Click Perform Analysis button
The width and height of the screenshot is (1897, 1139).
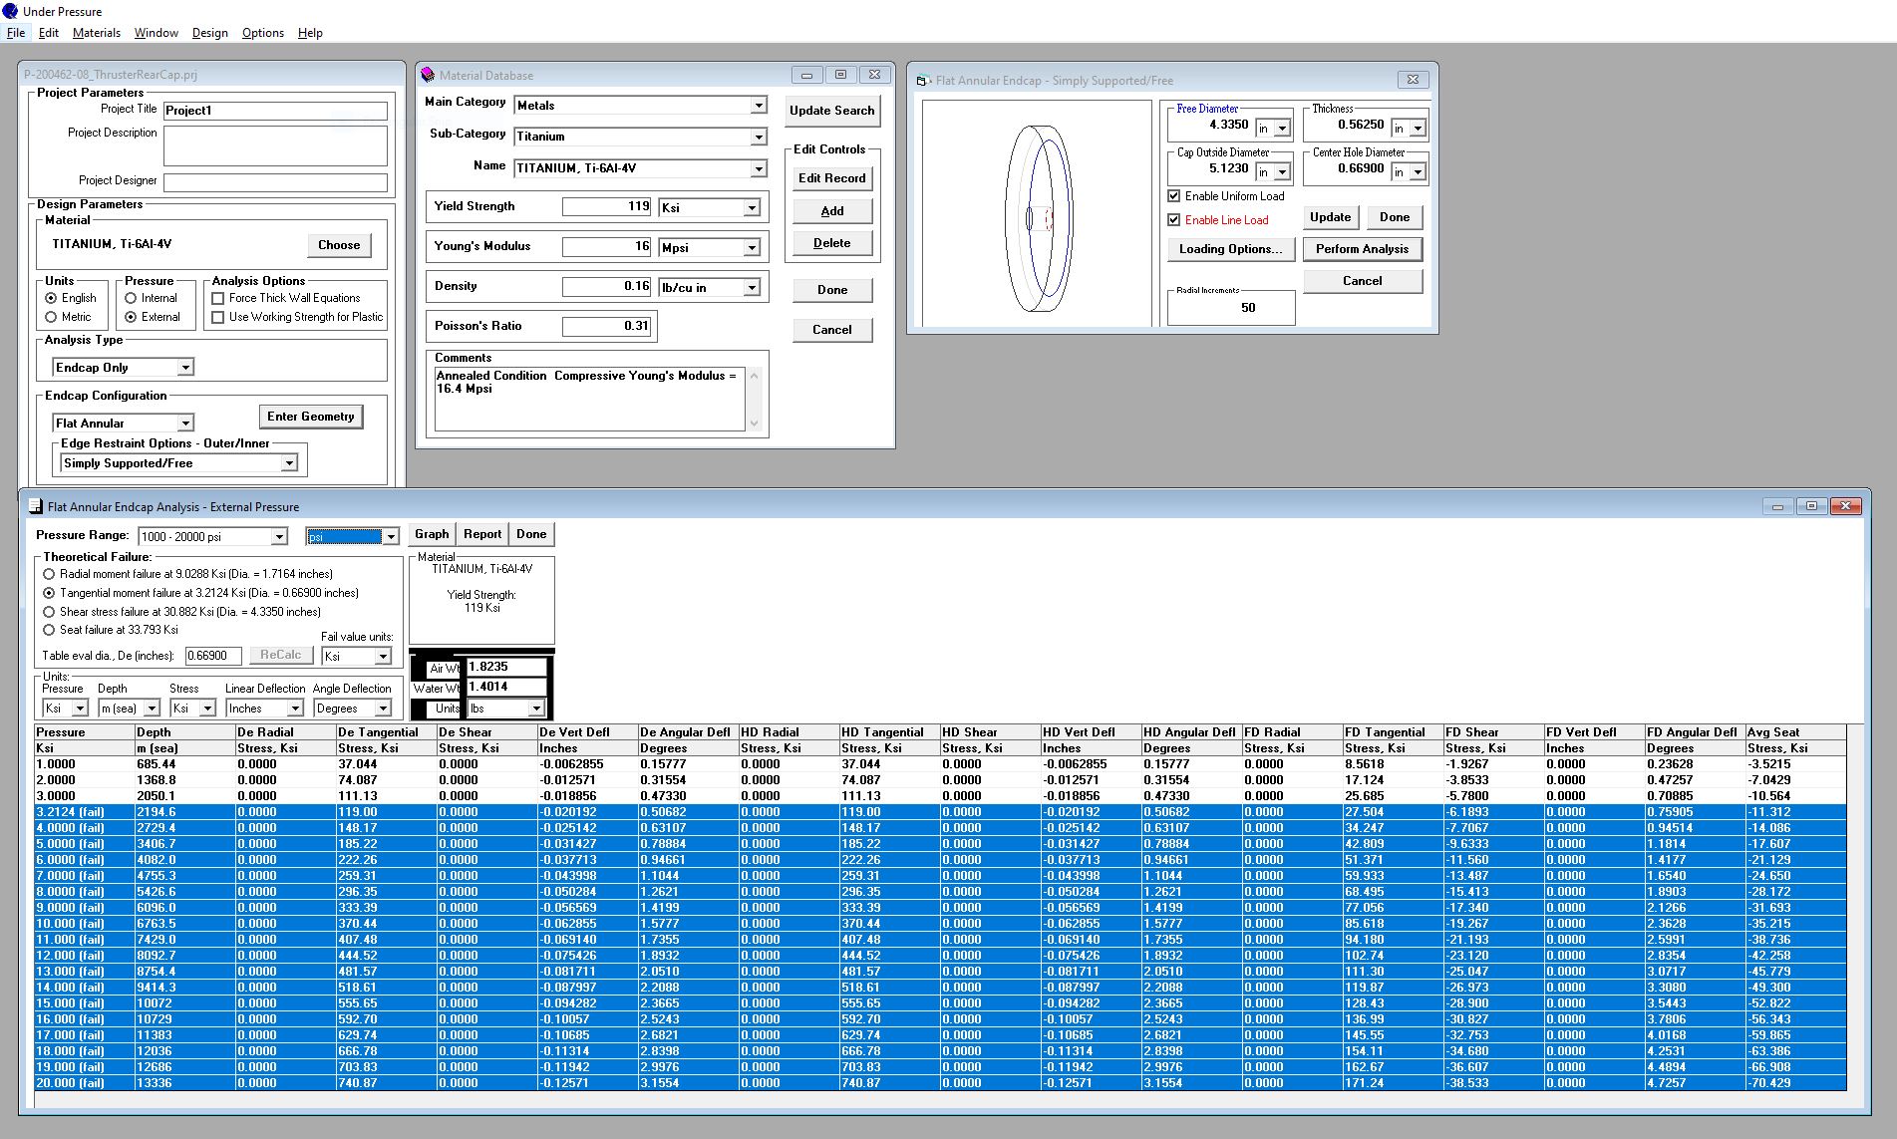[1363, 249]
